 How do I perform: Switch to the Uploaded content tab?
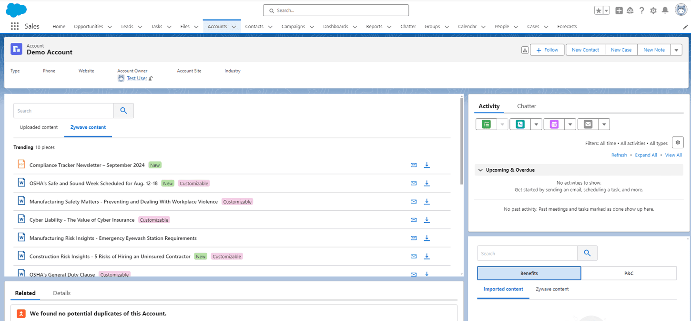[39, 127]
